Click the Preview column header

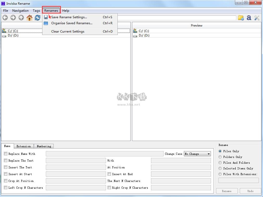197,25
